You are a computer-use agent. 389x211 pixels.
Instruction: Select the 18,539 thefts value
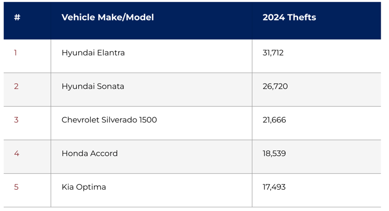(274, 153)
